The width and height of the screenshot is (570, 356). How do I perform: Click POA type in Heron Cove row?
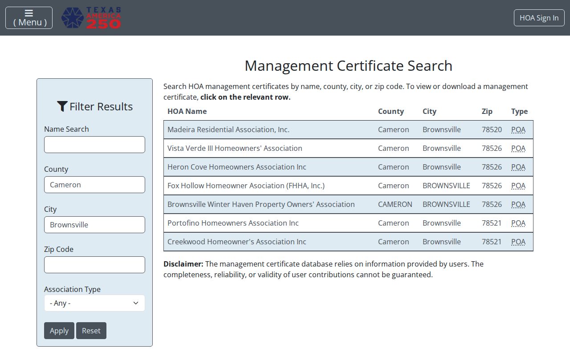(x=518, y=167)
